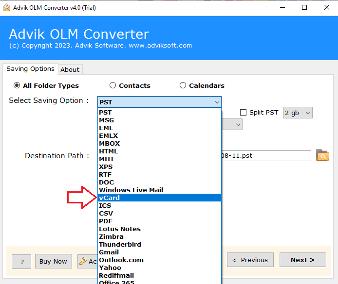Select RTF in the saving options
The width and height of the screenshot is (338, 284).
[x=160, y=174]
